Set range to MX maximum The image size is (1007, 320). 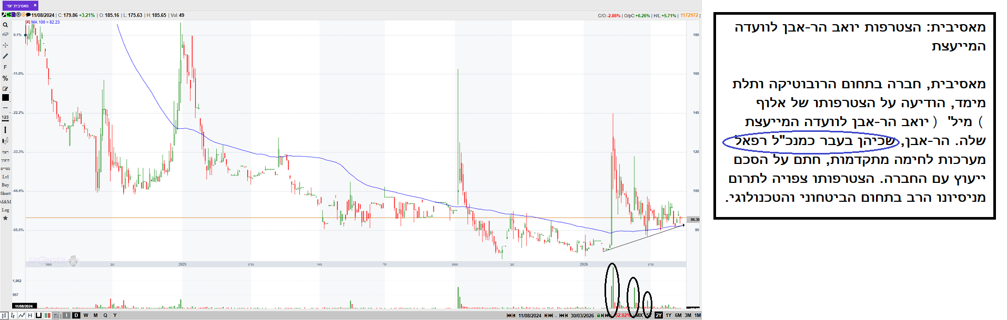click(639, 315)
